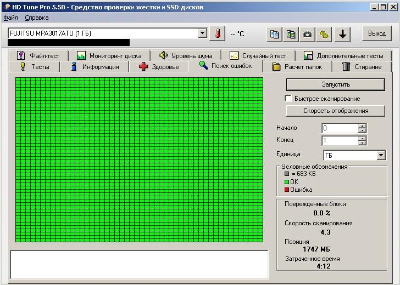Viewport: 400px width, 285px height.
Task: Click the HD Tune title bar icon
Action: click(x=7, y=7)
